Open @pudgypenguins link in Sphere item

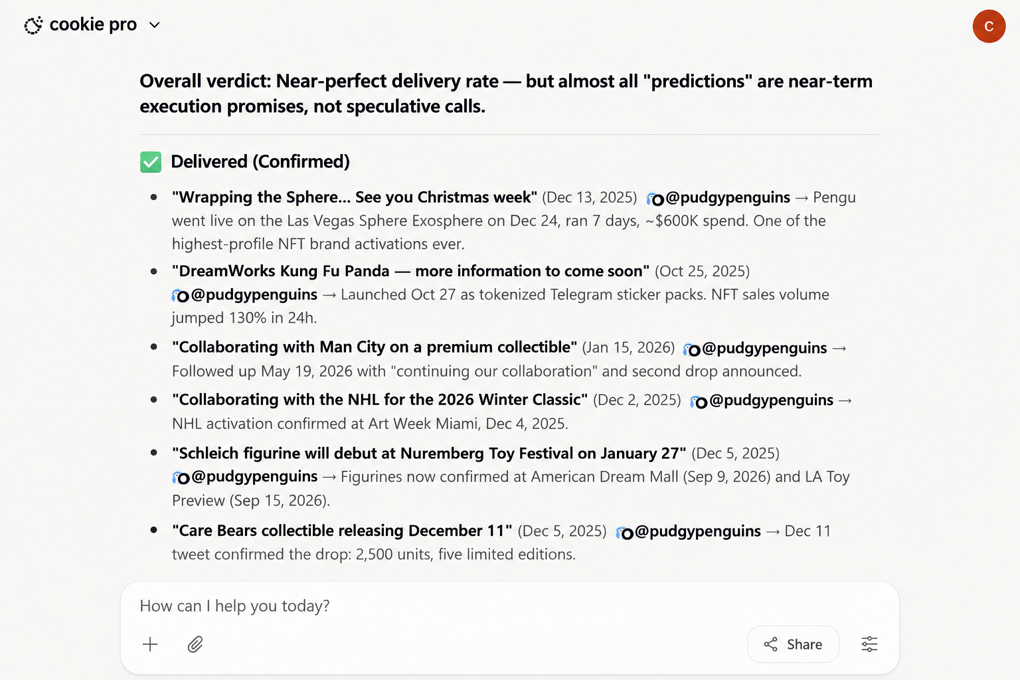728,198
